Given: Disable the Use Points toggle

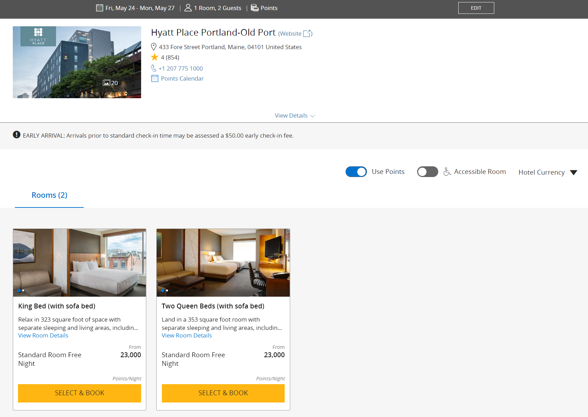Looking at the screenshot, I should (x=356, y=171).
